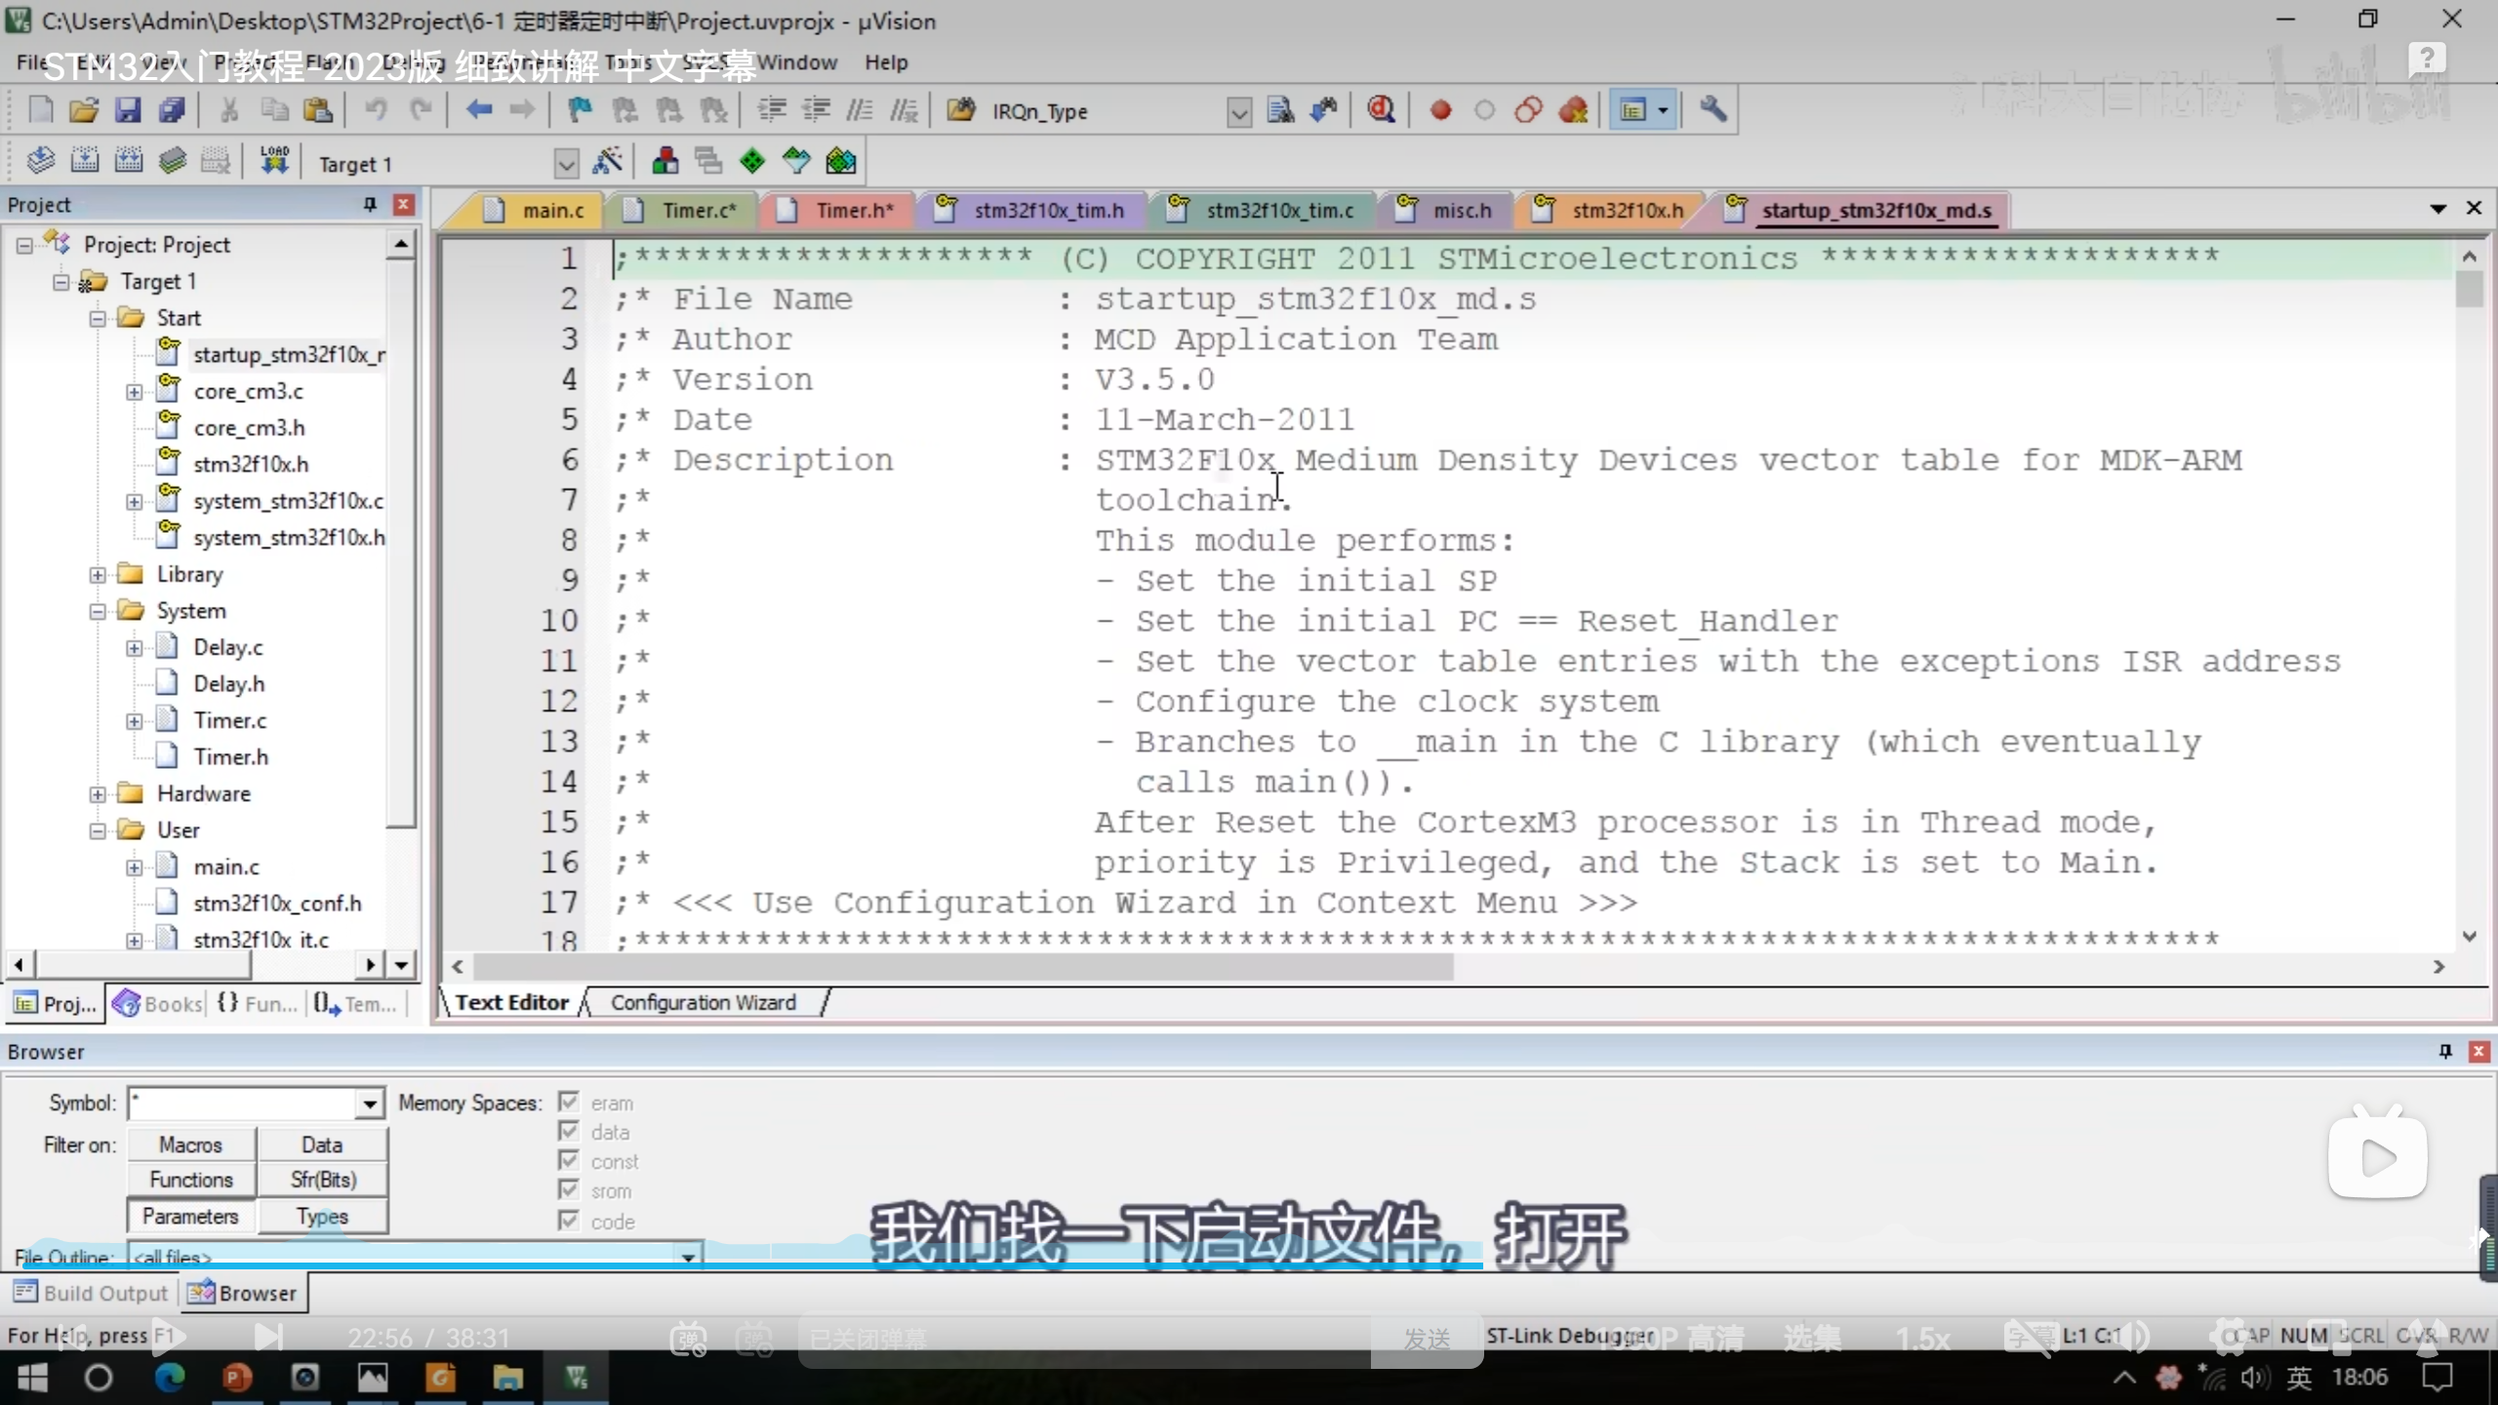Image resolution: width=2498 pixels, height=1405 pixels.
Task: Expand the Library folder in project tree
Action: (x=98, y=575)
